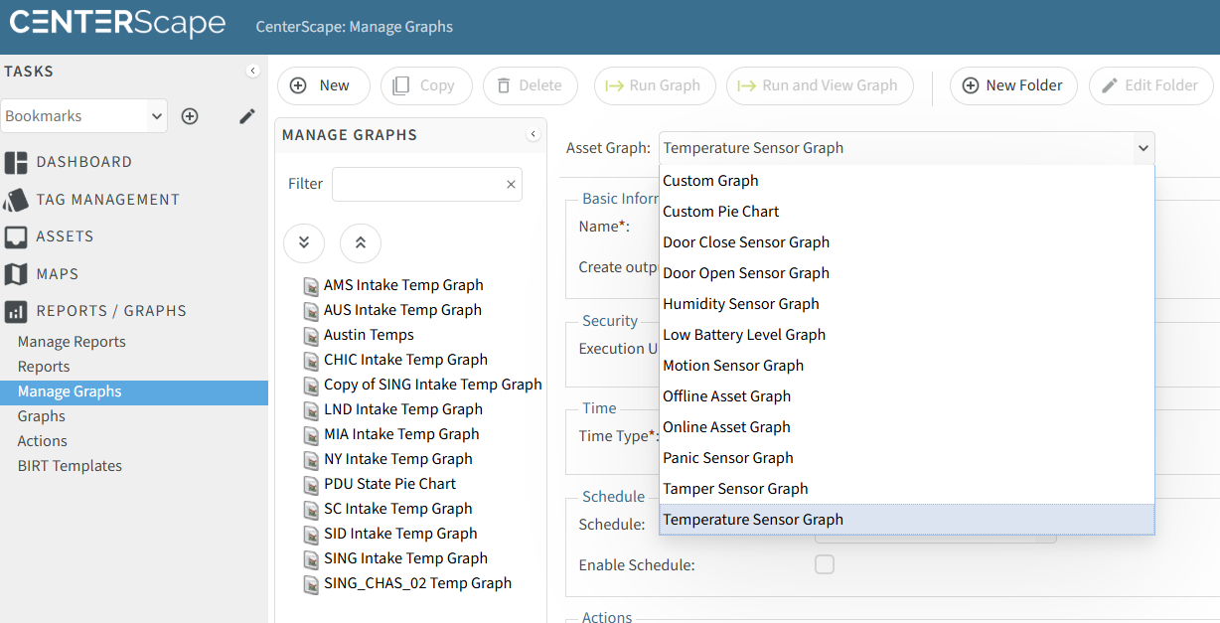Screen dimensions: 1220x623
Task: Click the New graph button
Action: 323,85
